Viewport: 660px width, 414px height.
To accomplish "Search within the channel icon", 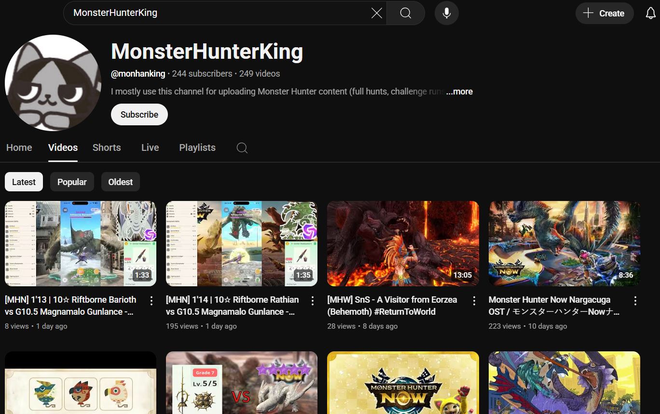I will [242, 148].
